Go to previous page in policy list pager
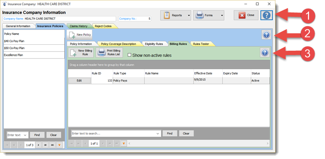Image resolution: width=325 pixels, height=159 pixels. click(14, 145)
